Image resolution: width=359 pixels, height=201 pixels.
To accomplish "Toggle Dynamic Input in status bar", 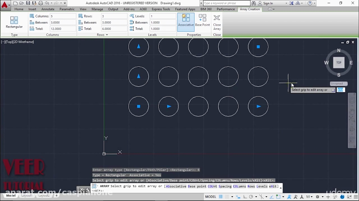I will tap(238, 197).
